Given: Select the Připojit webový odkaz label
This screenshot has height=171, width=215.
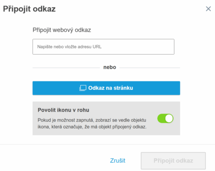Looking at the screenshot, I should pyautogui.click(x=62, y=30).
